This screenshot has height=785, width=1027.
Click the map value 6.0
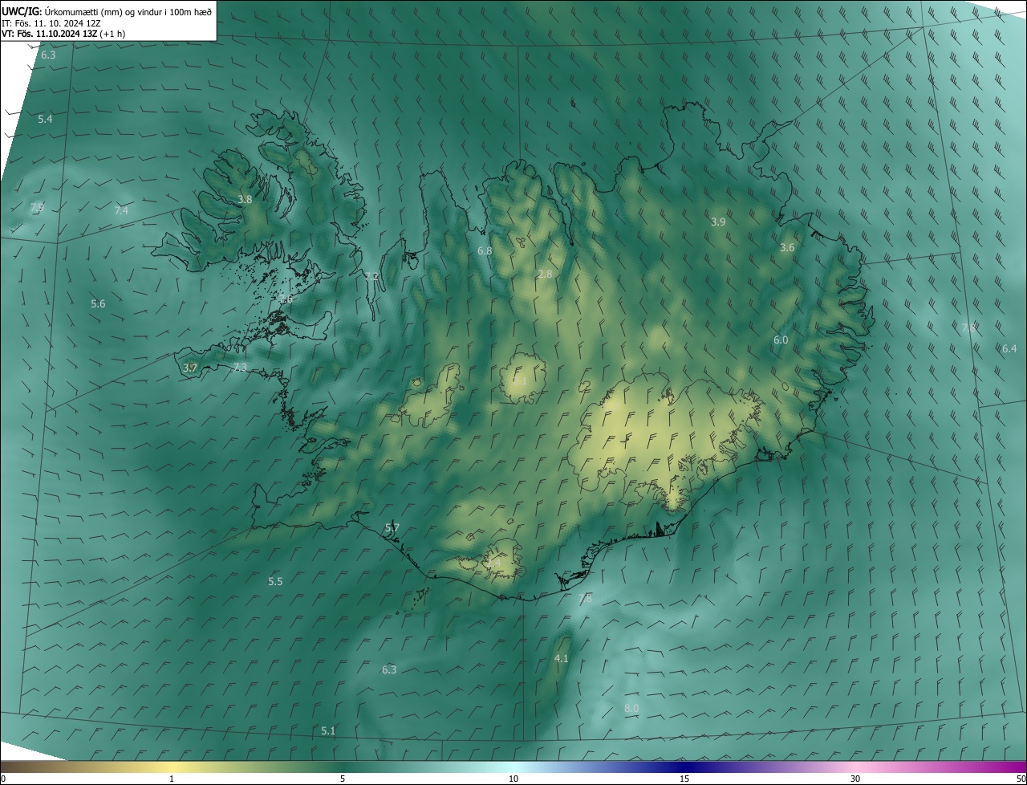(x=781, y=340)
